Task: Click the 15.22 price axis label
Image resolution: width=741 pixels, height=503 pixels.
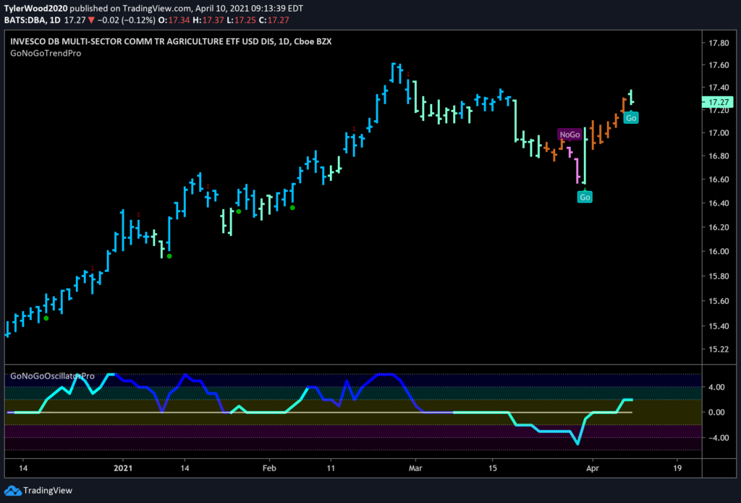Action: (719, 350)
